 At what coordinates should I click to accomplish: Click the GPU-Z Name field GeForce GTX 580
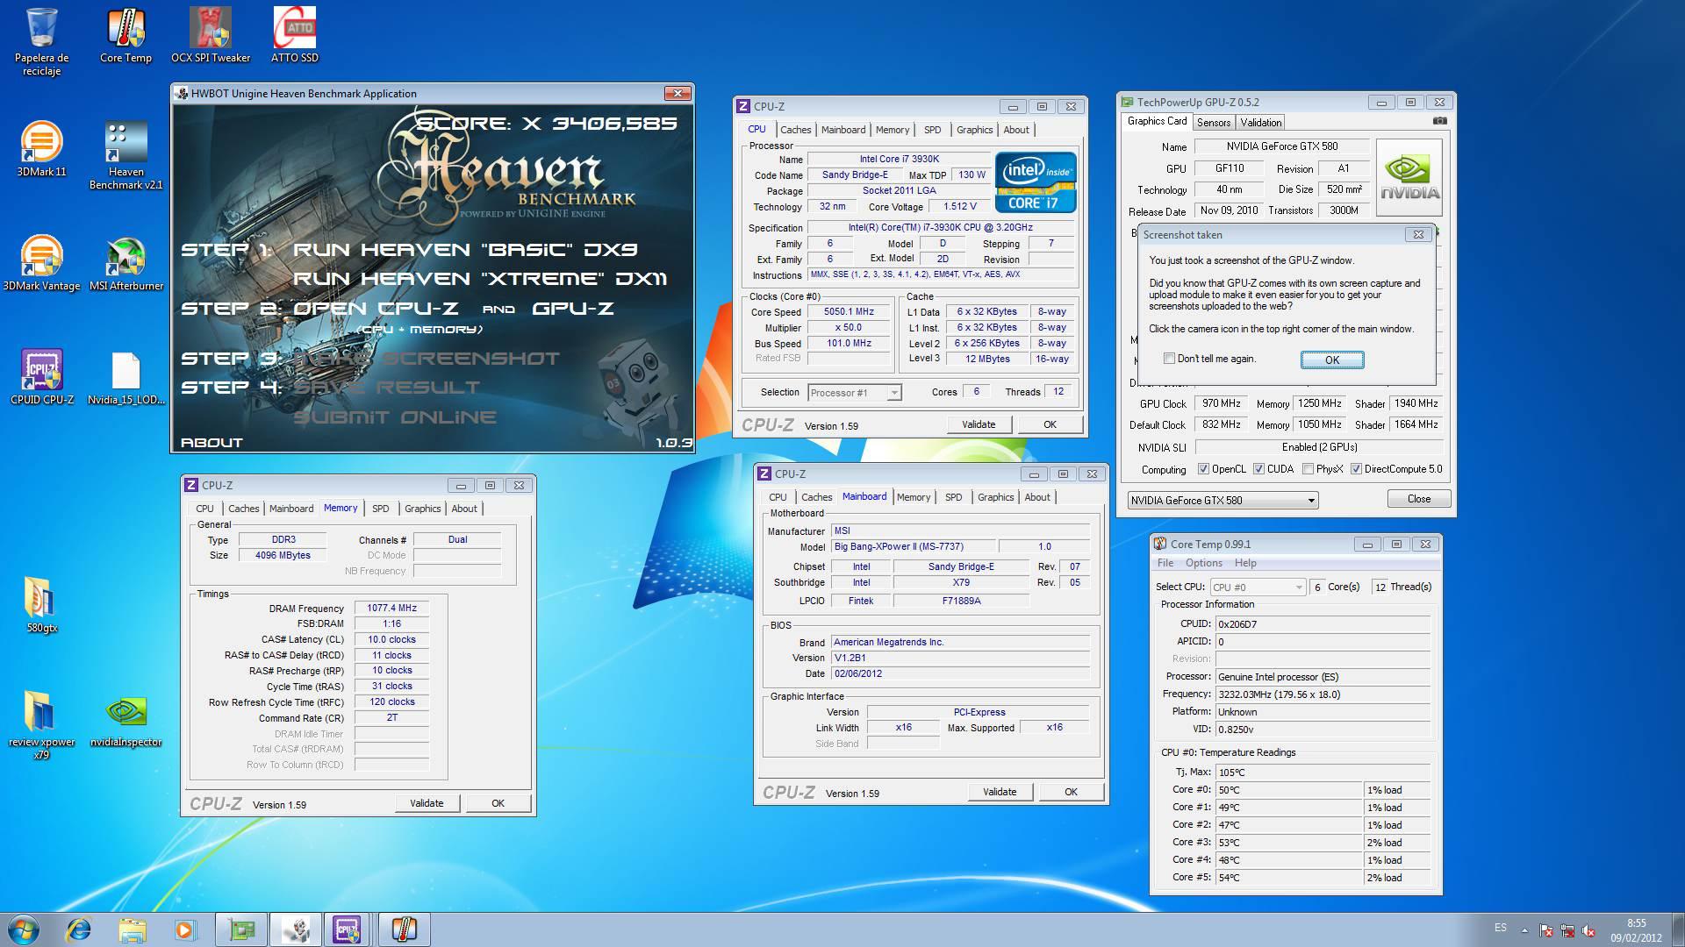pos(1281,146)
